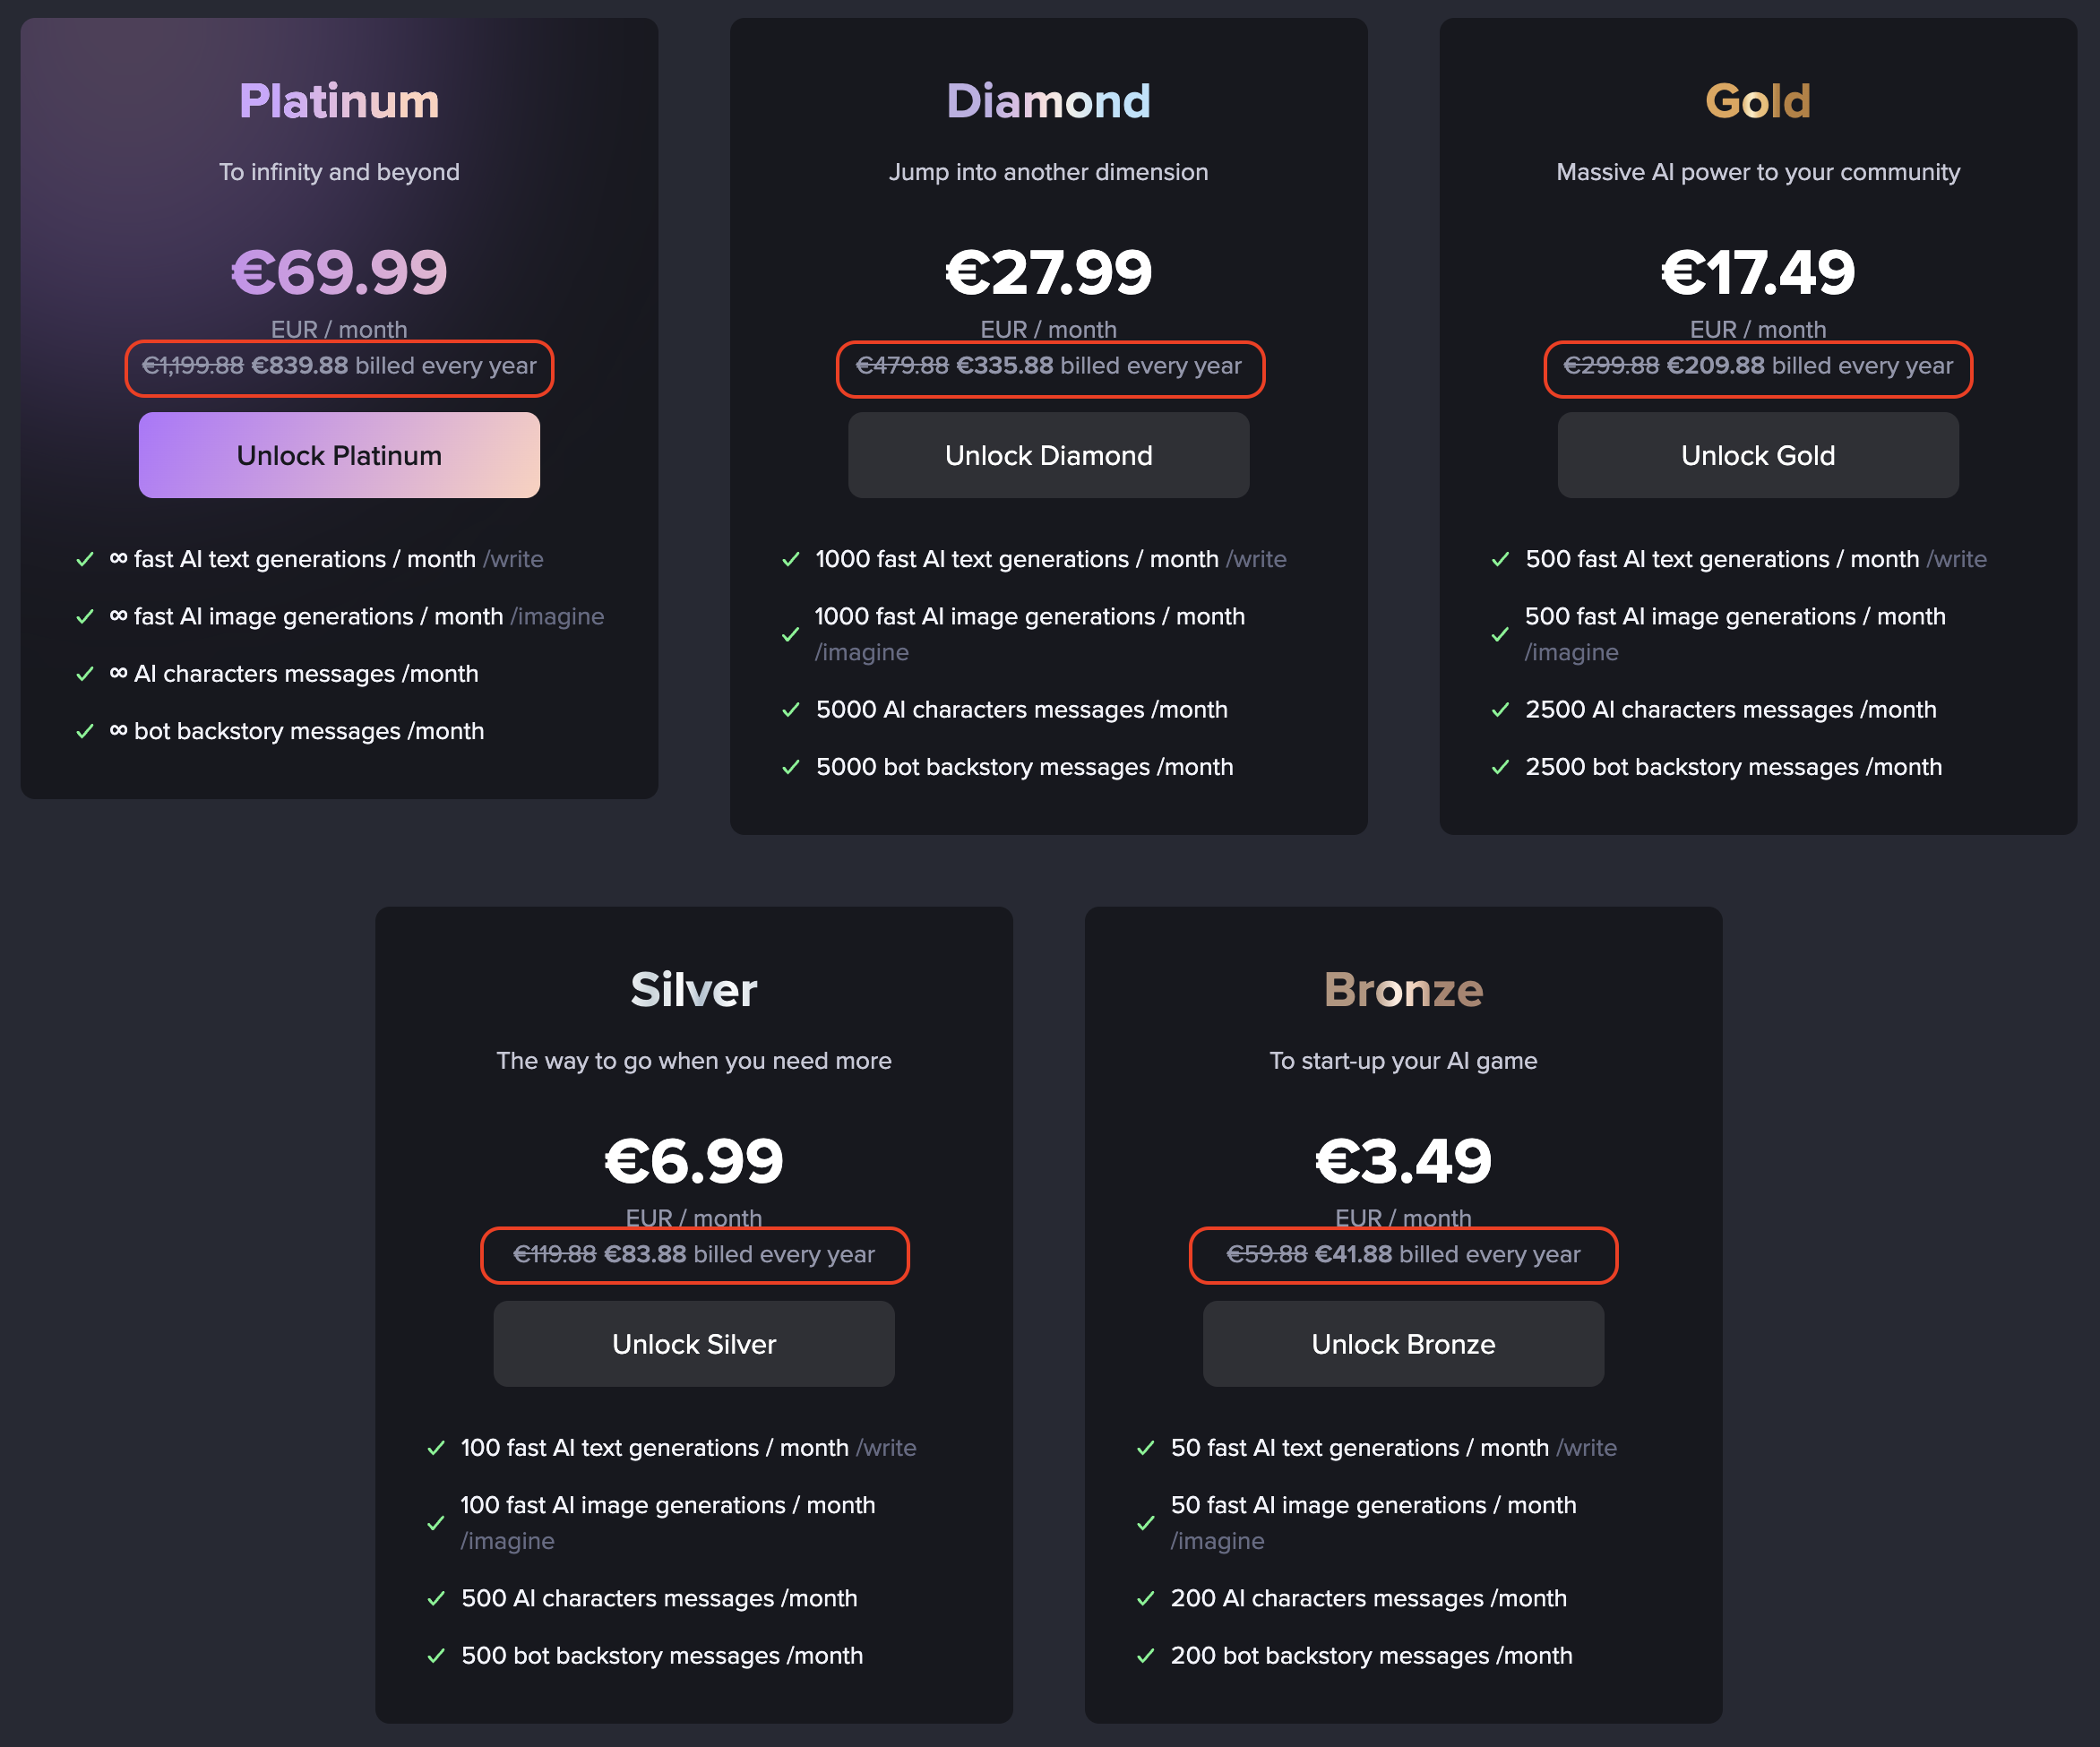
Task: Select the Unlock Gold option
Action: 1757,455
